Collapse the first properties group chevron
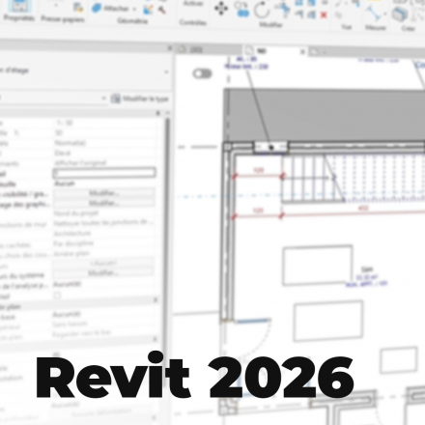 [157, 113]
